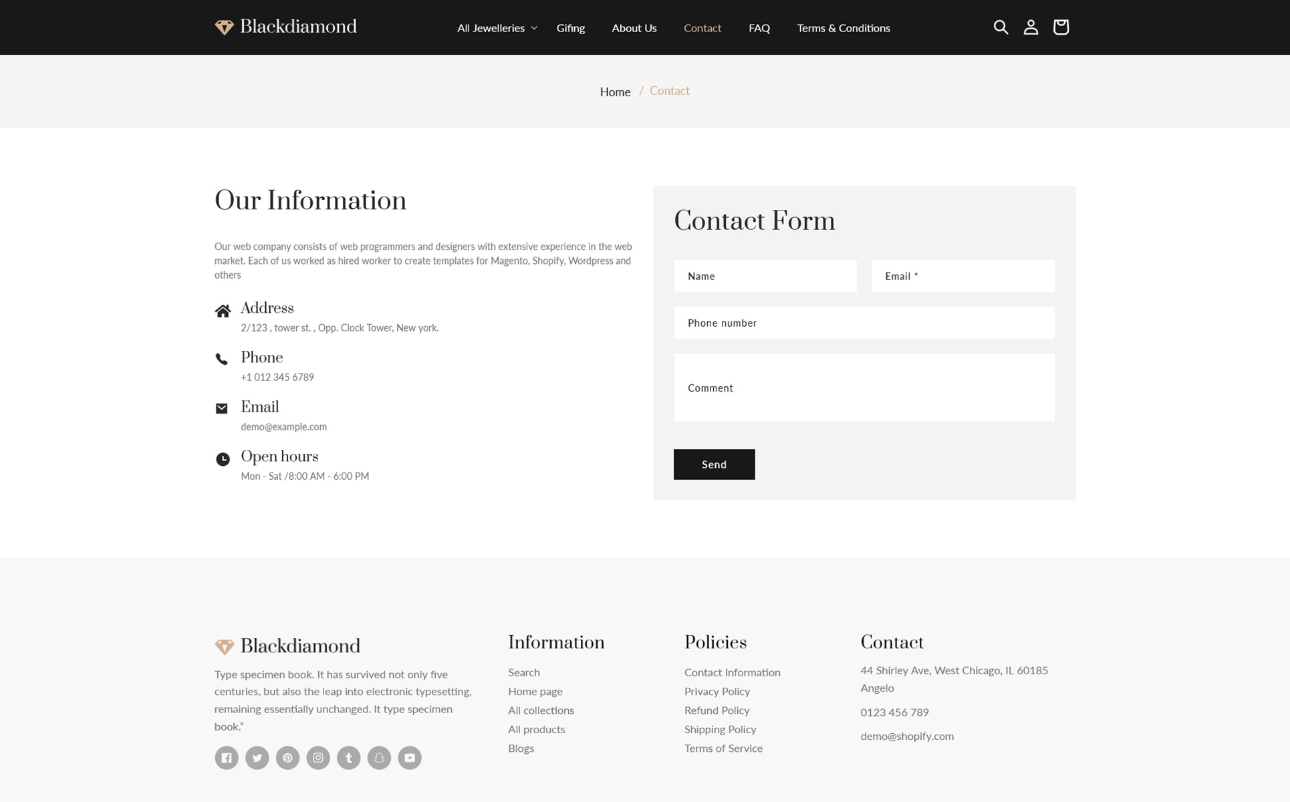The width and height of the screenshot is (1290, 802).
Task: Go to the About Us menu item
Action: pyautogui.click(x=634, y=28)
